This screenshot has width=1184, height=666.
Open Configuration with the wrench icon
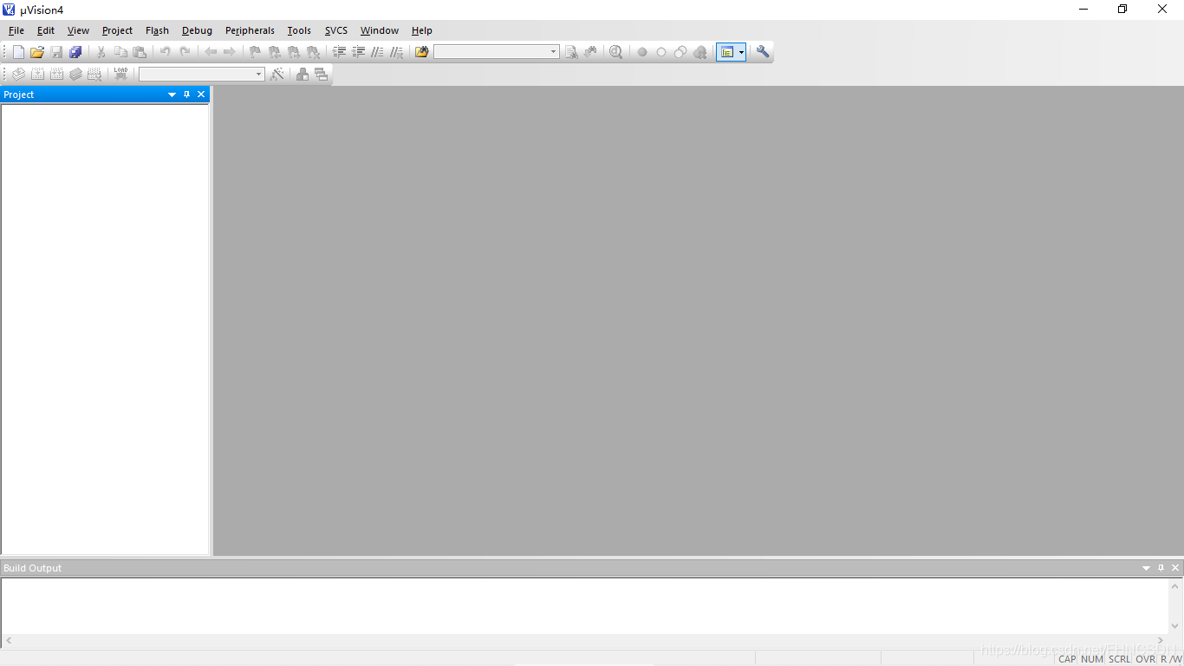pyautogui.click(x=763, y=52)
